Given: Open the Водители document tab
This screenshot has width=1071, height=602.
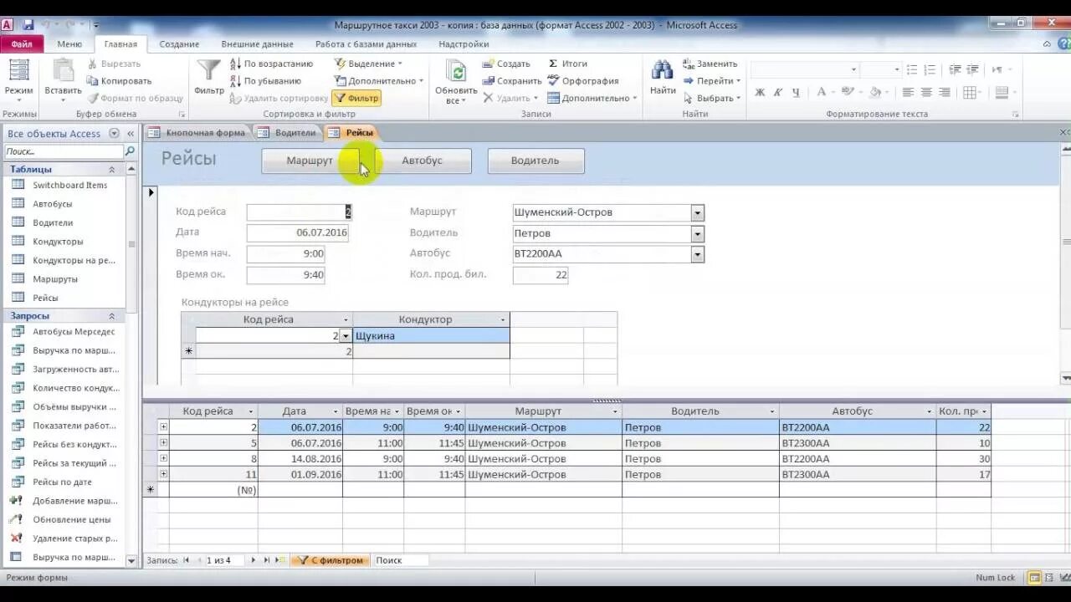Looking at the screenshot, I should [288, 132].
